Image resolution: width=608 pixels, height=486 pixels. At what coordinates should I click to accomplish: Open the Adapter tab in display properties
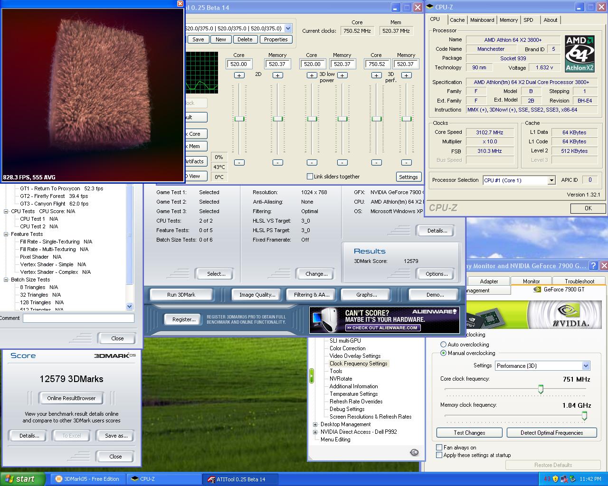point(489,281)
